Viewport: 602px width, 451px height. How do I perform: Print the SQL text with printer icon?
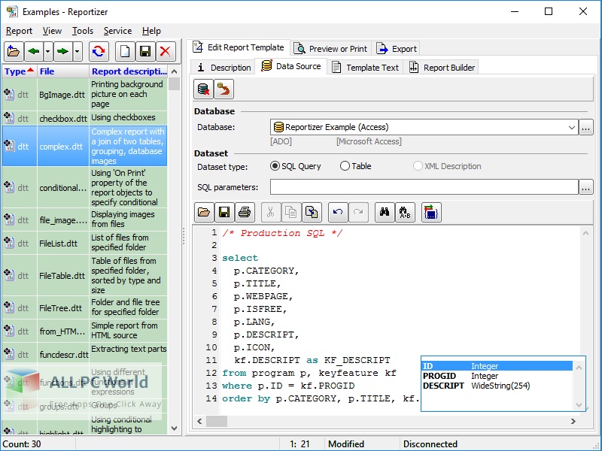pyautogui.click(x=244, y=213)
